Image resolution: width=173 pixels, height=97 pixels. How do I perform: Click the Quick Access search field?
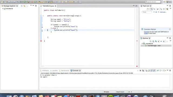(x=153, y=2)
